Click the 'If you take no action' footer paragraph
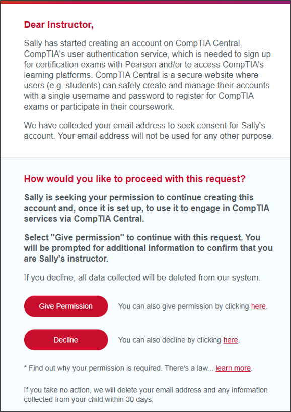Image resolution: width=291 pixels, height=412 pixels. [x=146, y=395]
